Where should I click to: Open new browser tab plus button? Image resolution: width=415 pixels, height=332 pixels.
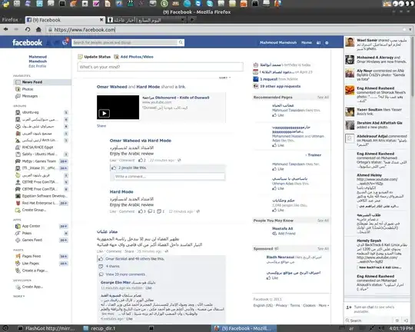pos(192,19)
